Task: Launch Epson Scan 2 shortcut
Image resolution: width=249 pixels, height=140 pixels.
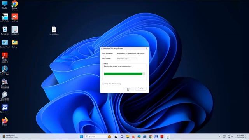Action: (x=5, y=108)
